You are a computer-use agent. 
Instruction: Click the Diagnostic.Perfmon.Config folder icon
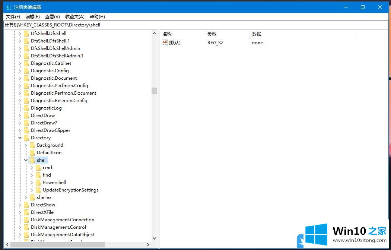pos(26,86)
